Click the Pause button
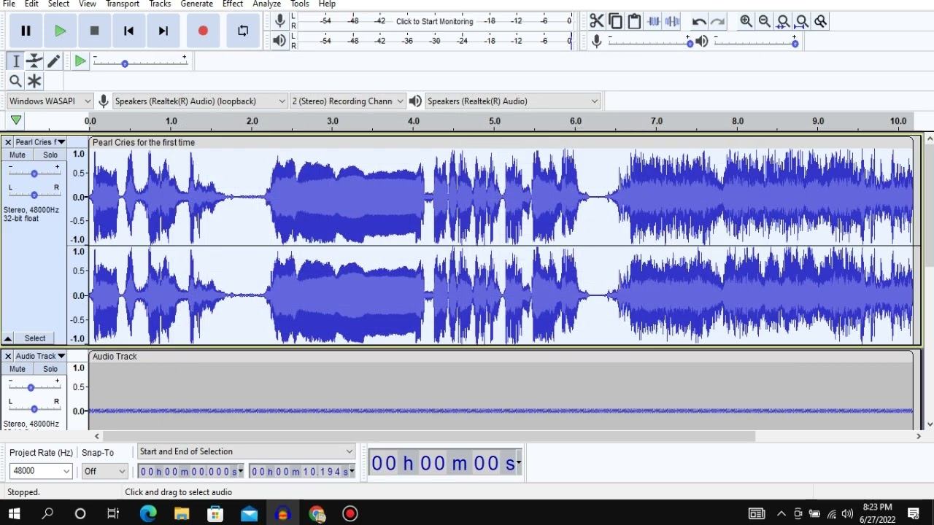 click(x=26, y=31)
